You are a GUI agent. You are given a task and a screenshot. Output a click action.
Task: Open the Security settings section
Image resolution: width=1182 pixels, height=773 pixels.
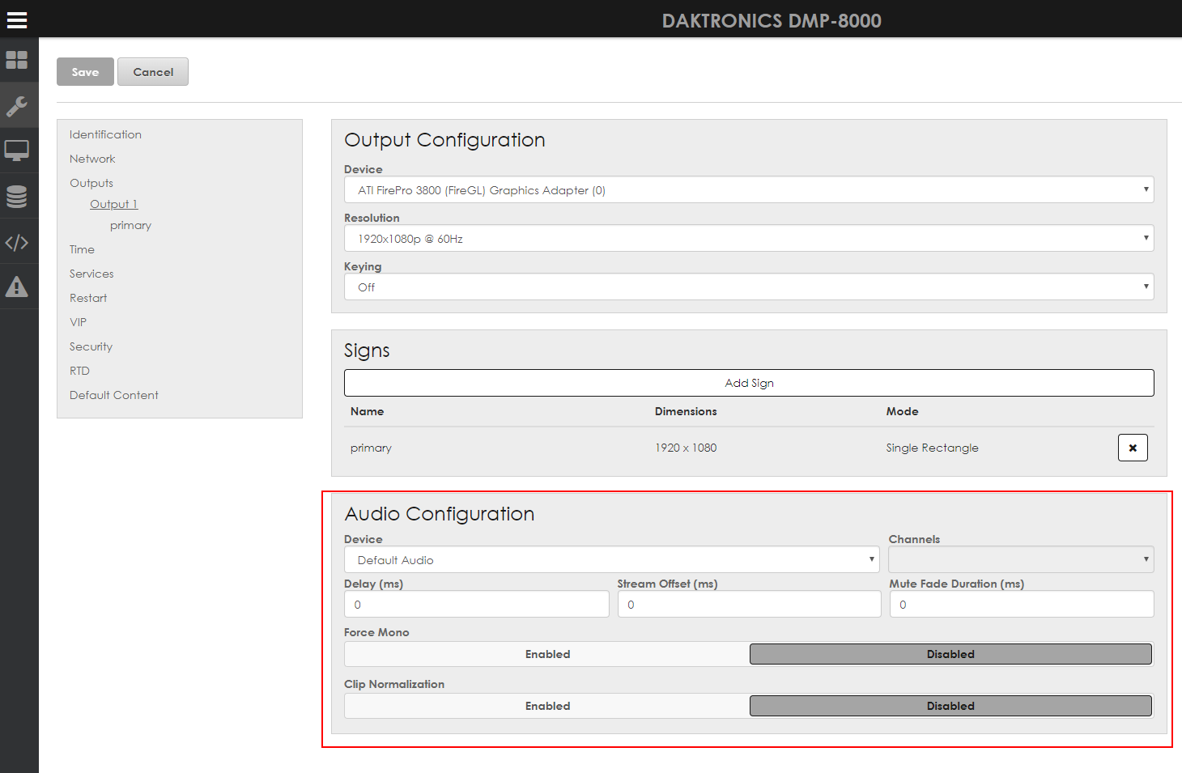point(91,346)
